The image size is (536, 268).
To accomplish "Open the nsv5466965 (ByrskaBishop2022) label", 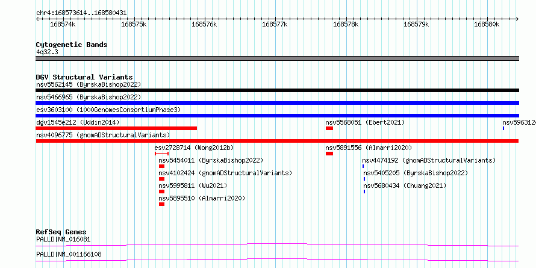I will (x=89, y=97).
